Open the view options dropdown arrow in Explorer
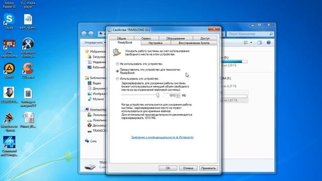Screen dimensions: 322x181 pos(251,42)
